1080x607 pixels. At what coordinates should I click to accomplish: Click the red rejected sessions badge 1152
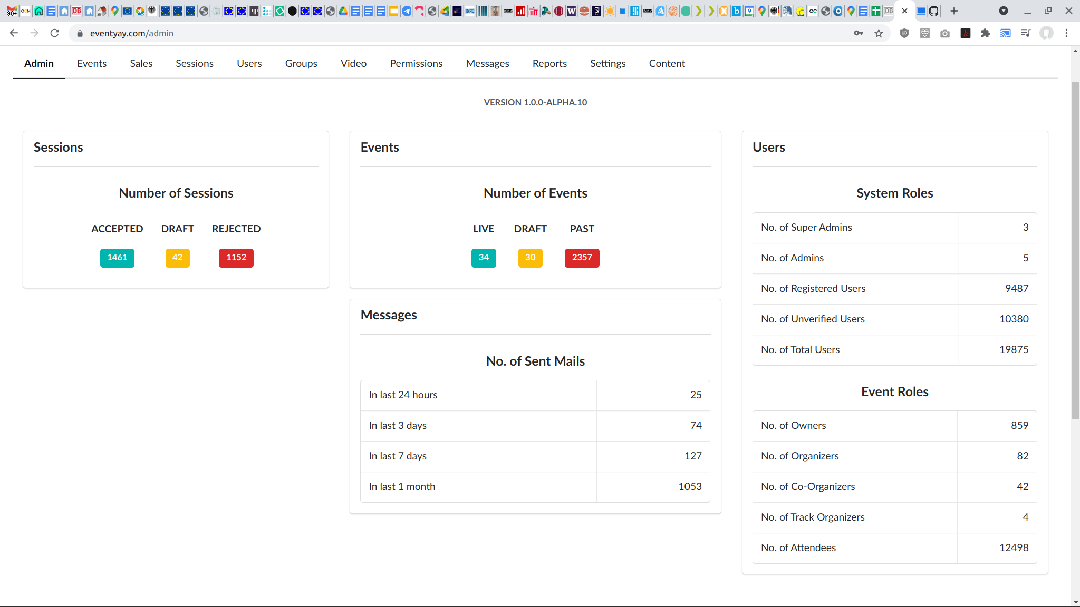pos(236,258)
